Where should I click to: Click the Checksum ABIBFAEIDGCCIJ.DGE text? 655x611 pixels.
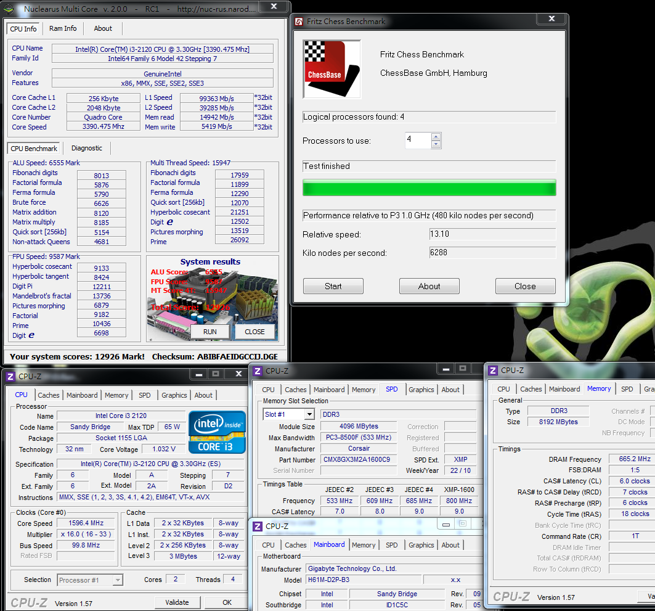pos(214,356)
